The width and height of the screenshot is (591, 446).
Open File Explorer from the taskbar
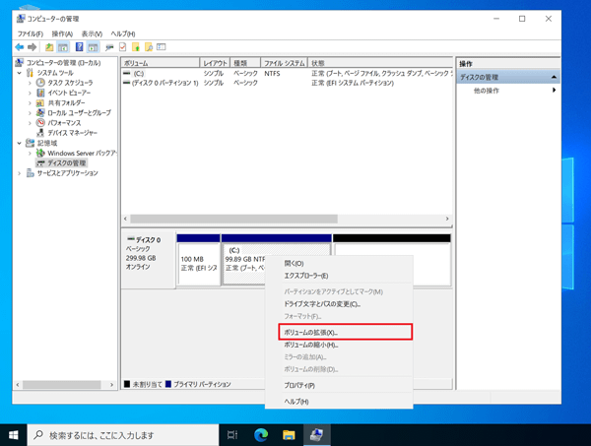(x=289, y=434)
